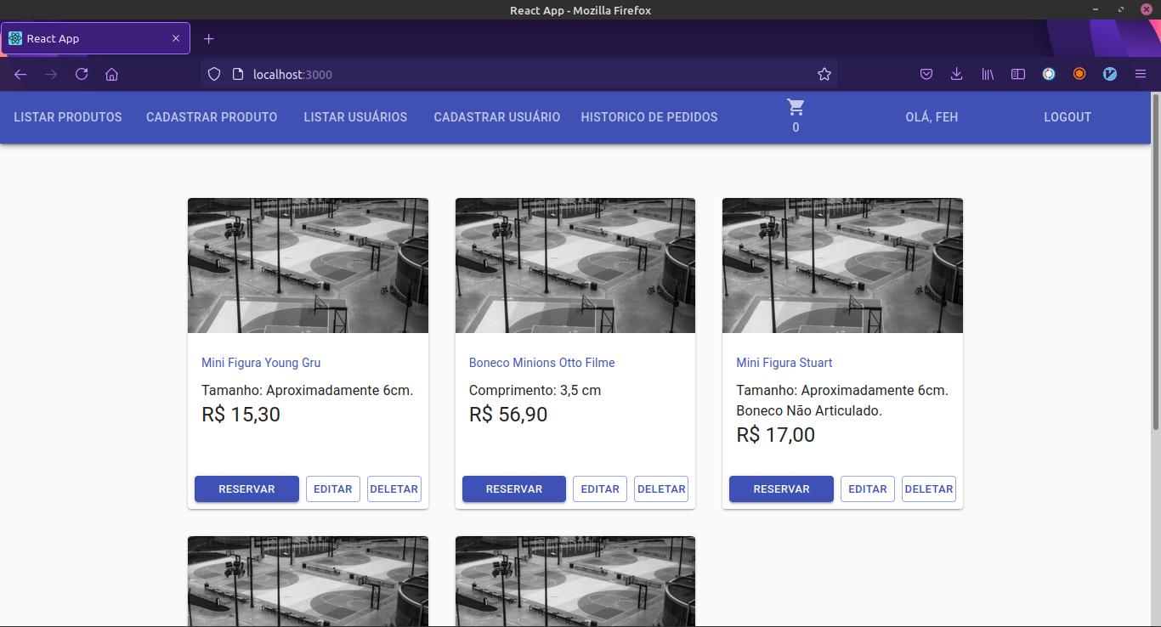Image resolution: width=1161 pixels, height=627 pixels.
Task: Open Historico de Pedidos in navbar
Action: [x=649, y=117]
